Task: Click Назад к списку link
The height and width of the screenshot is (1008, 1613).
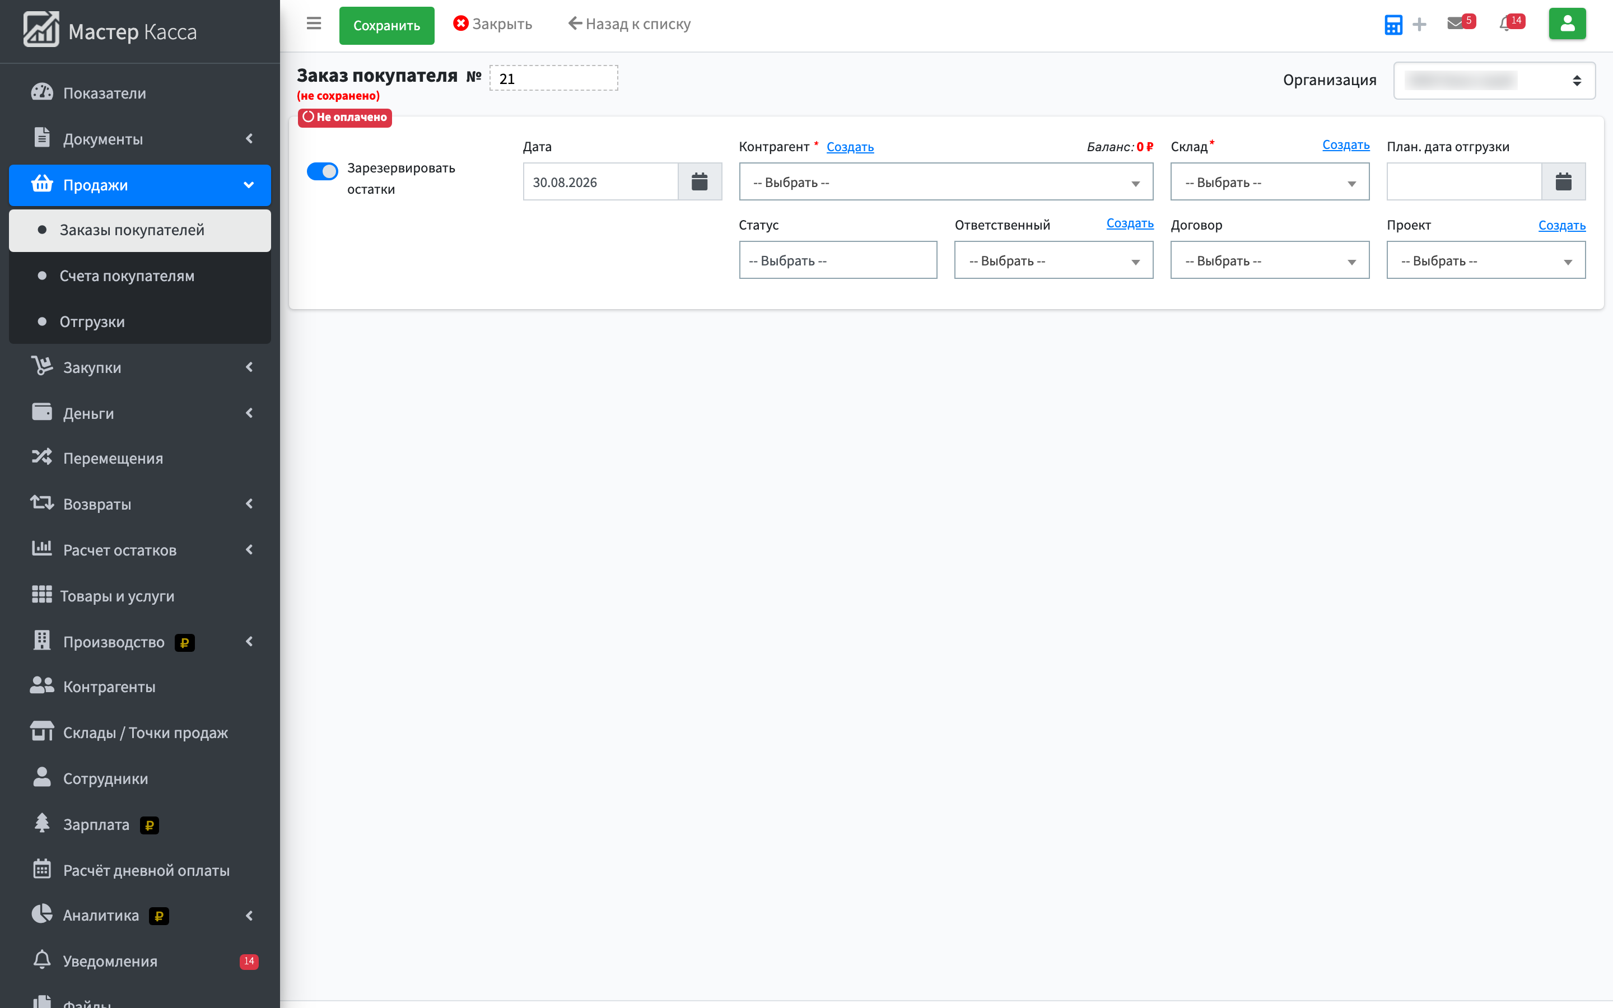Action: coord(629,24)
